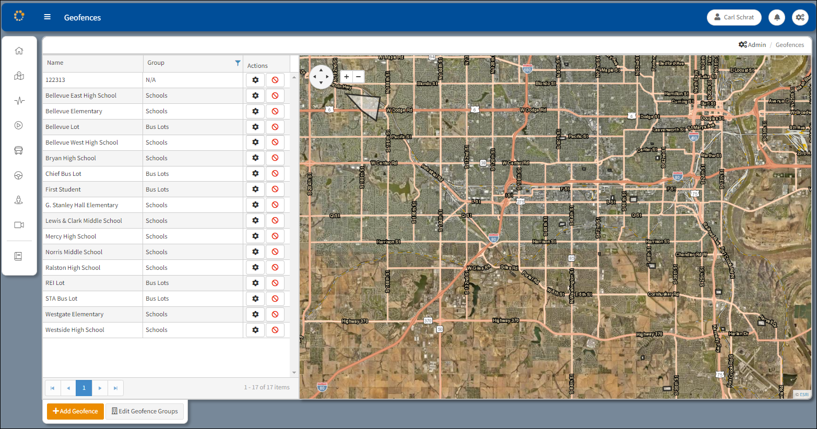Zoom out on the map

[358, 77]
